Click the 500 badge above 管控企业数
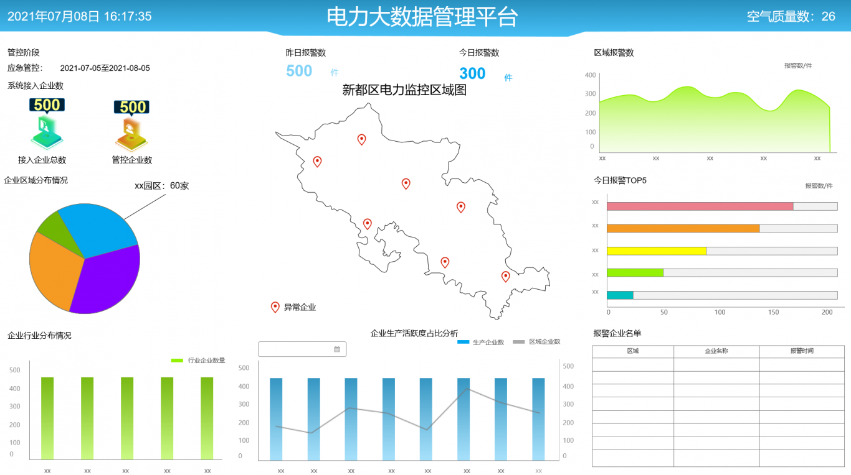851x475 pixels. [x=132, y=108]
